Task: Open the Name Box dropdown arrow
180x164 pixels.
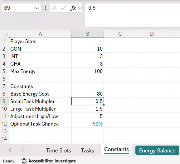Action: [37, 8]
